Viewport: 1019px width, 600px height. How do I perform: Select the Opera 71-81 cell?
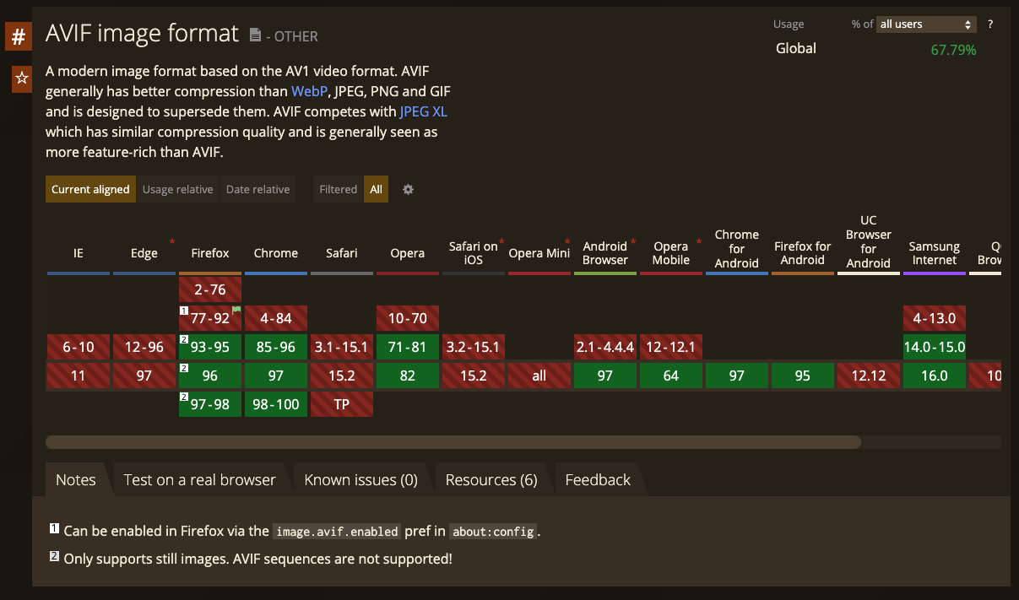pos(408,347)
